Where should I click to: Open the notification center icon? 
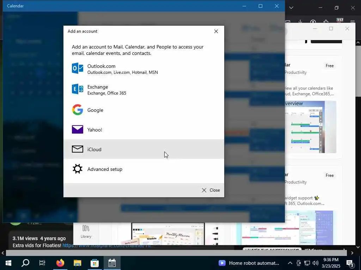pos(350,263)
